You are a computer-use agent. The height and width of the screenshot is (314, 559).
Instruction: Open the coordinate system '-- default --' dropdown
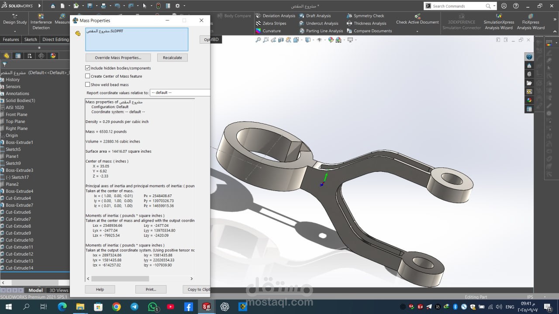(x=180, y=93)
